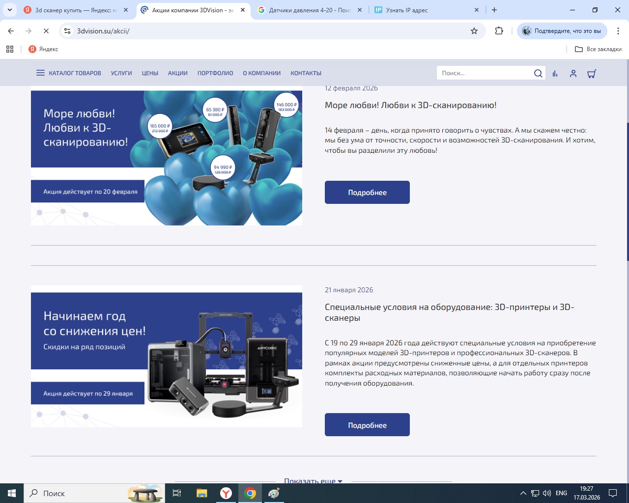Open the browser extensions puzzle icon
629x503 pixels.
499,31
